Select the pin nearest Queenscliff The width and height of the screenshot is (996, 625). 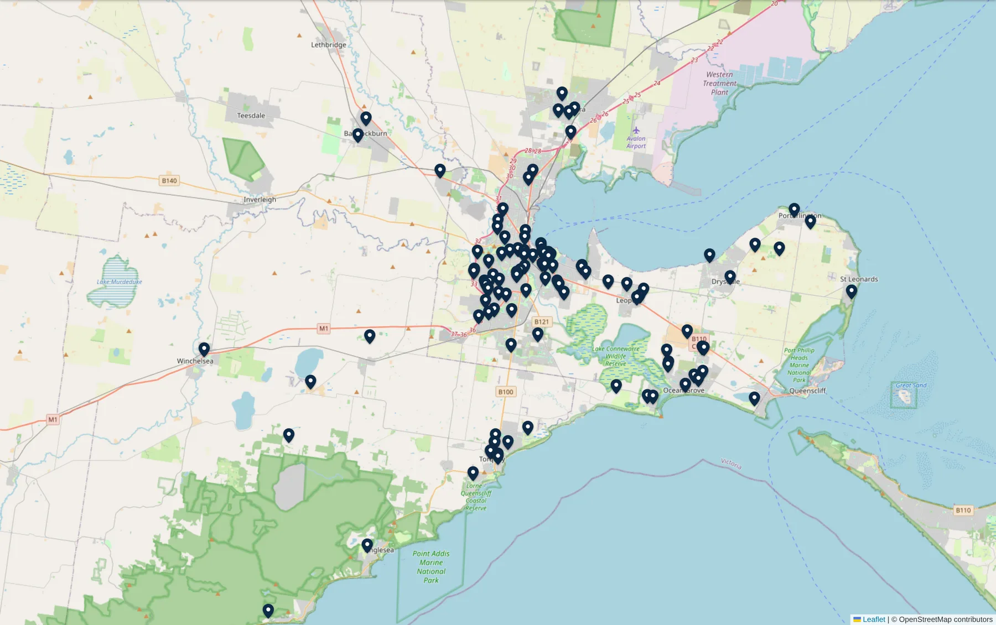point(754,399)
